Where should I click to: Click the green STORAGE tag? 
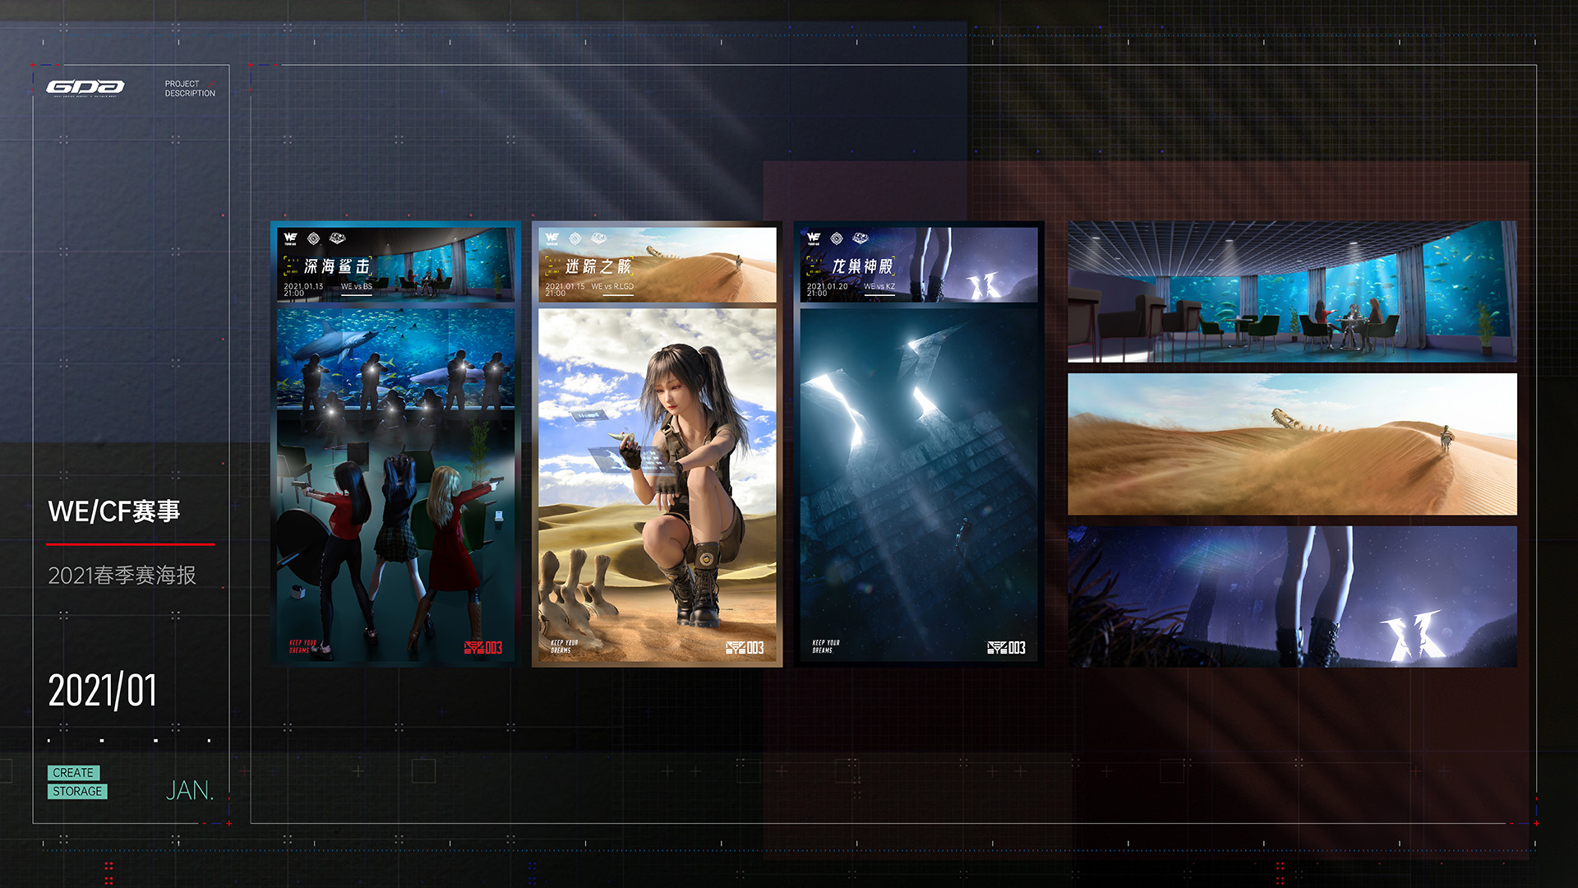77,791
